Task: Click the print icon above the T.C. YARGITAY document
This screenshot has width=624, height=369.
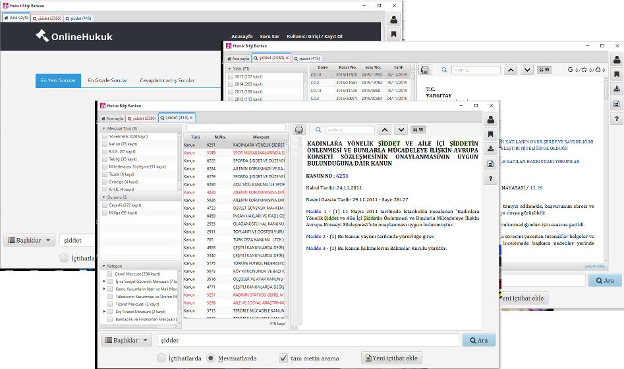Action: (x=425, y=70)
